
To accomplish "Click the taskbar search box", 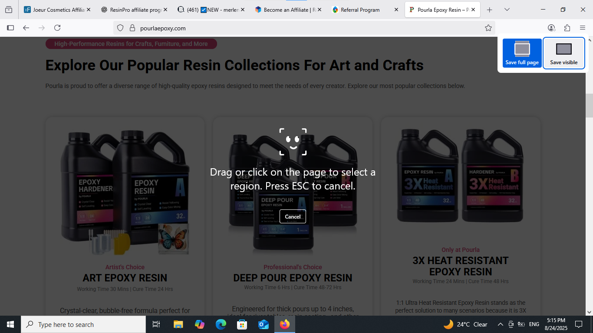I will [x=83, y=324].
